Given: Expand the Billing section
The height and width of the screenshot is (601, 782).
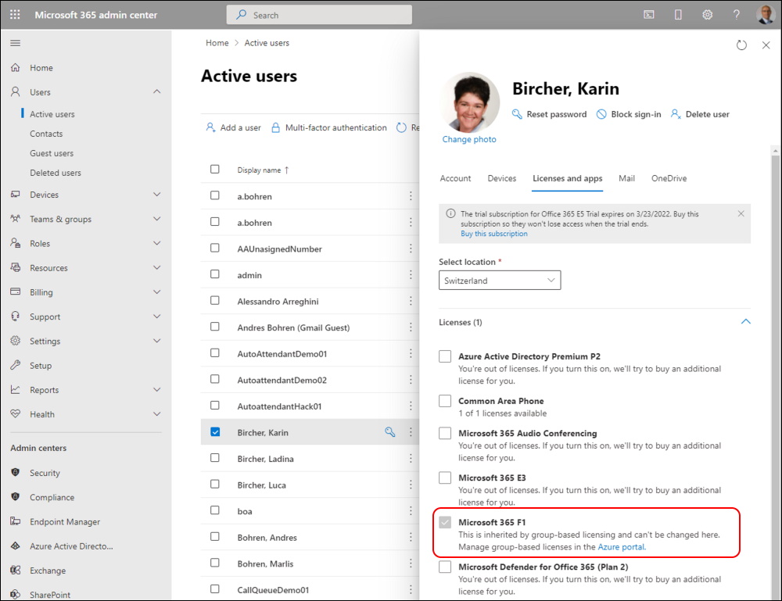Looking at the screenshot, I should click(x=156, y=292).
